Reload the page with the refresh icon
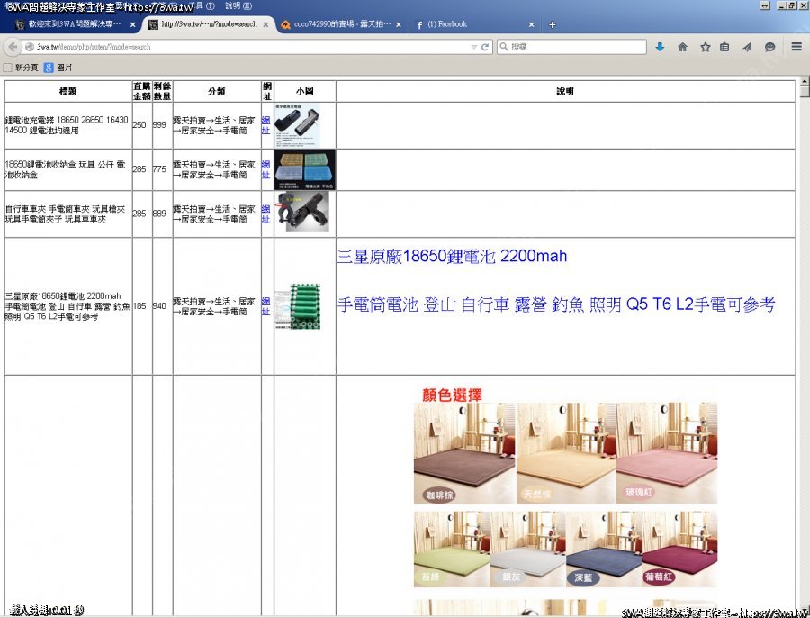Viewport: 810px width, 618px height. (x=485, y=47)
